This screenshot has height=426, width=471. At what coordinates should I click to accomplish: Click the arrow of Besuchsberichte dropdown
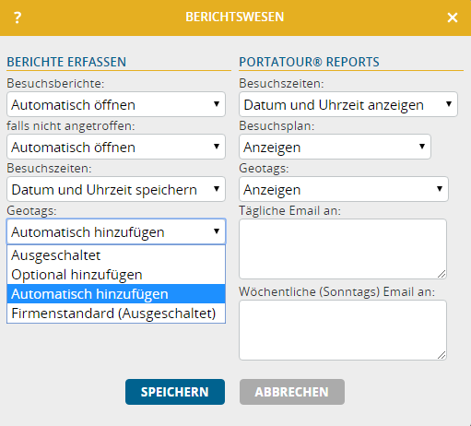[x=217, y=104]
